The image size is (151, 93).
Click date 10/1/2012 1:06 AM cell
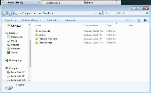coord(93,35)
